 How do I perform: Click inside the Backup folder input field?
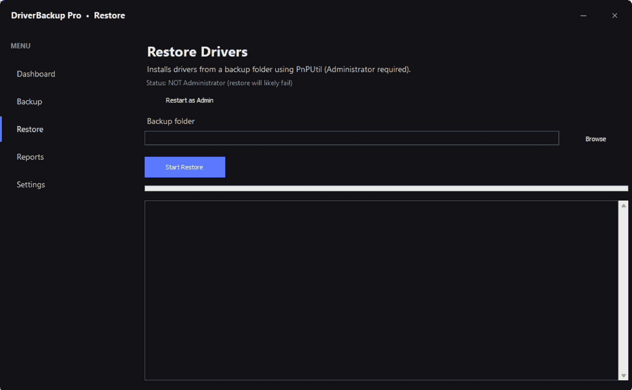click(351, 138)
